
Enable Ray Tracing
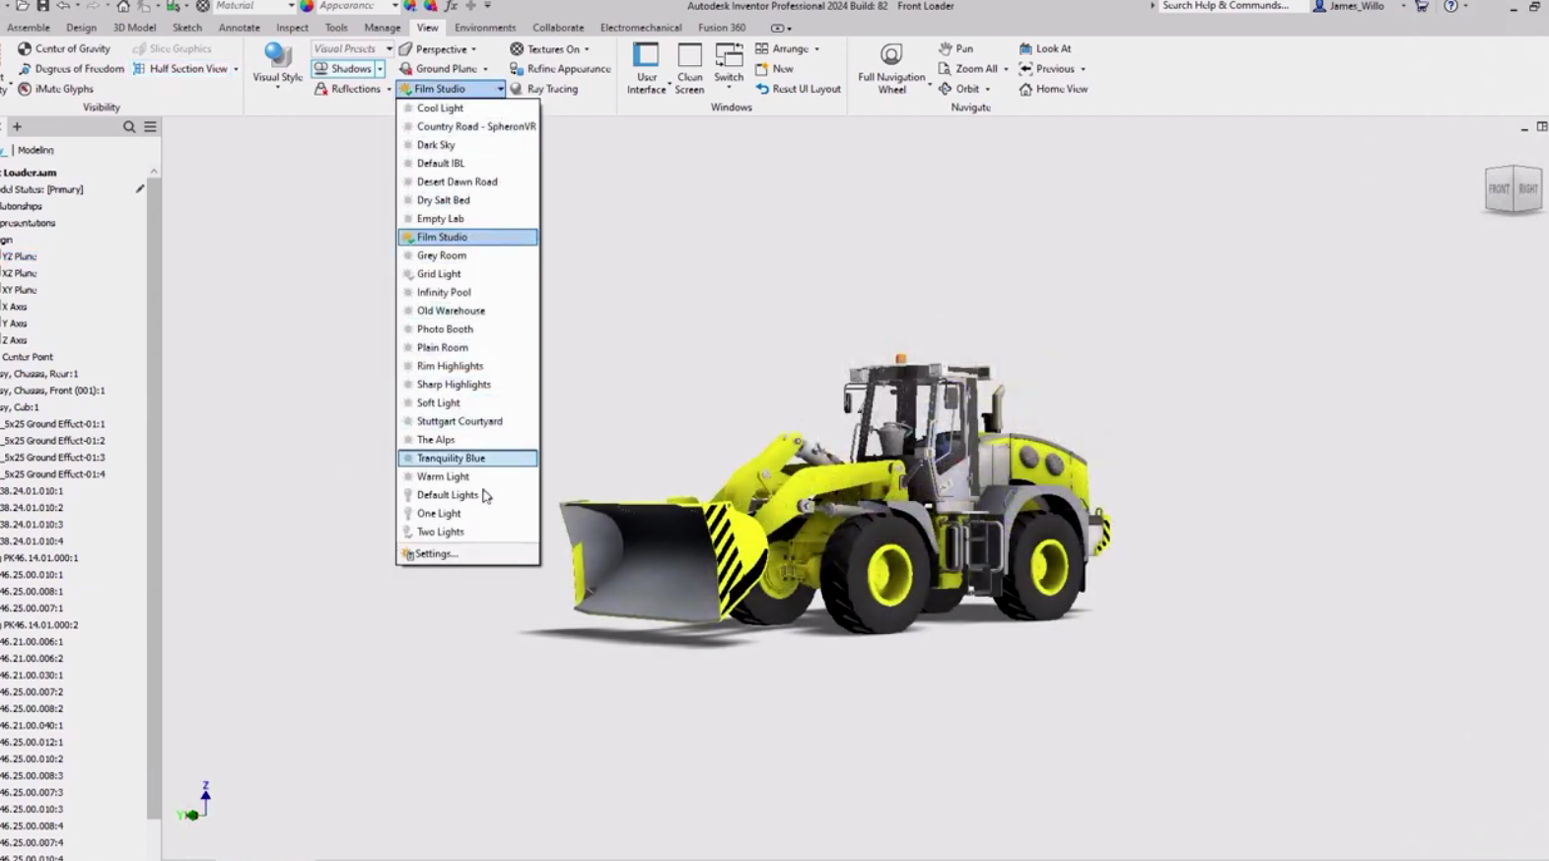click(544, 89)
